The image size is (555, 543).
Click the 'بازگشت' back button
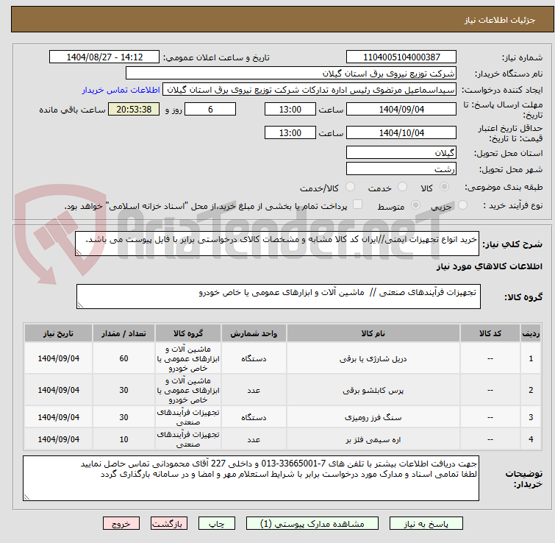170,524
